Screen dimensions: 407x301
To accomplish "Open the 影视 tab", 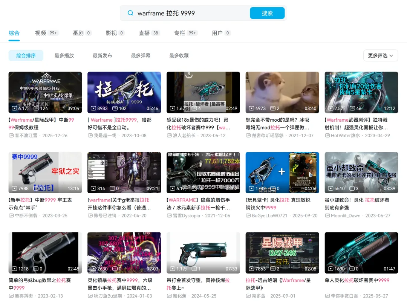I will coord(115,33).
